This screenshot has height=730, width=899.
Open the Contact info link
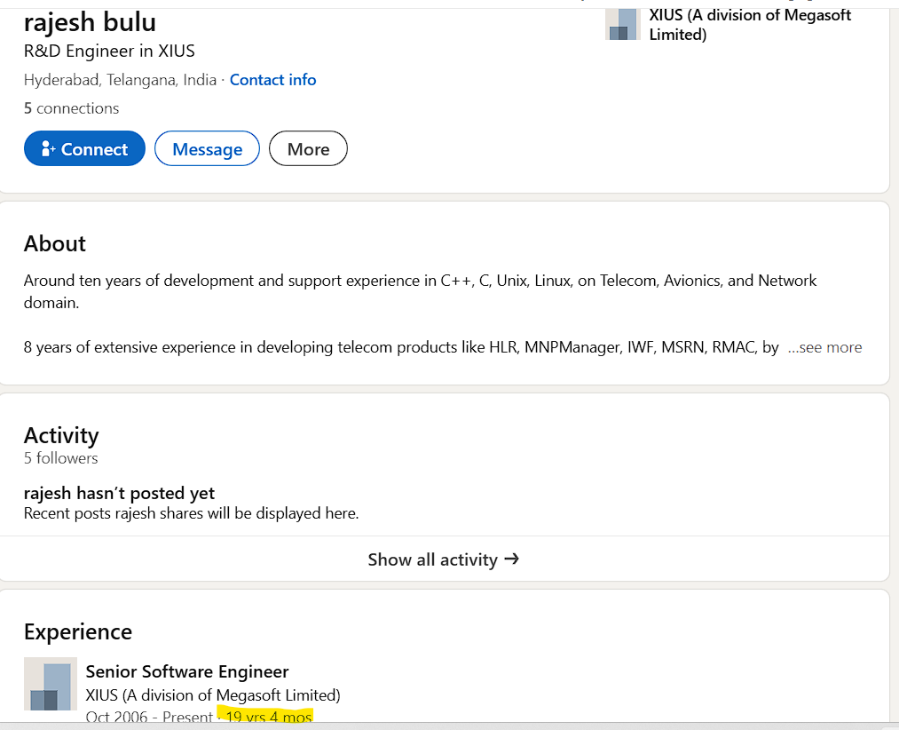coord(272,80)
